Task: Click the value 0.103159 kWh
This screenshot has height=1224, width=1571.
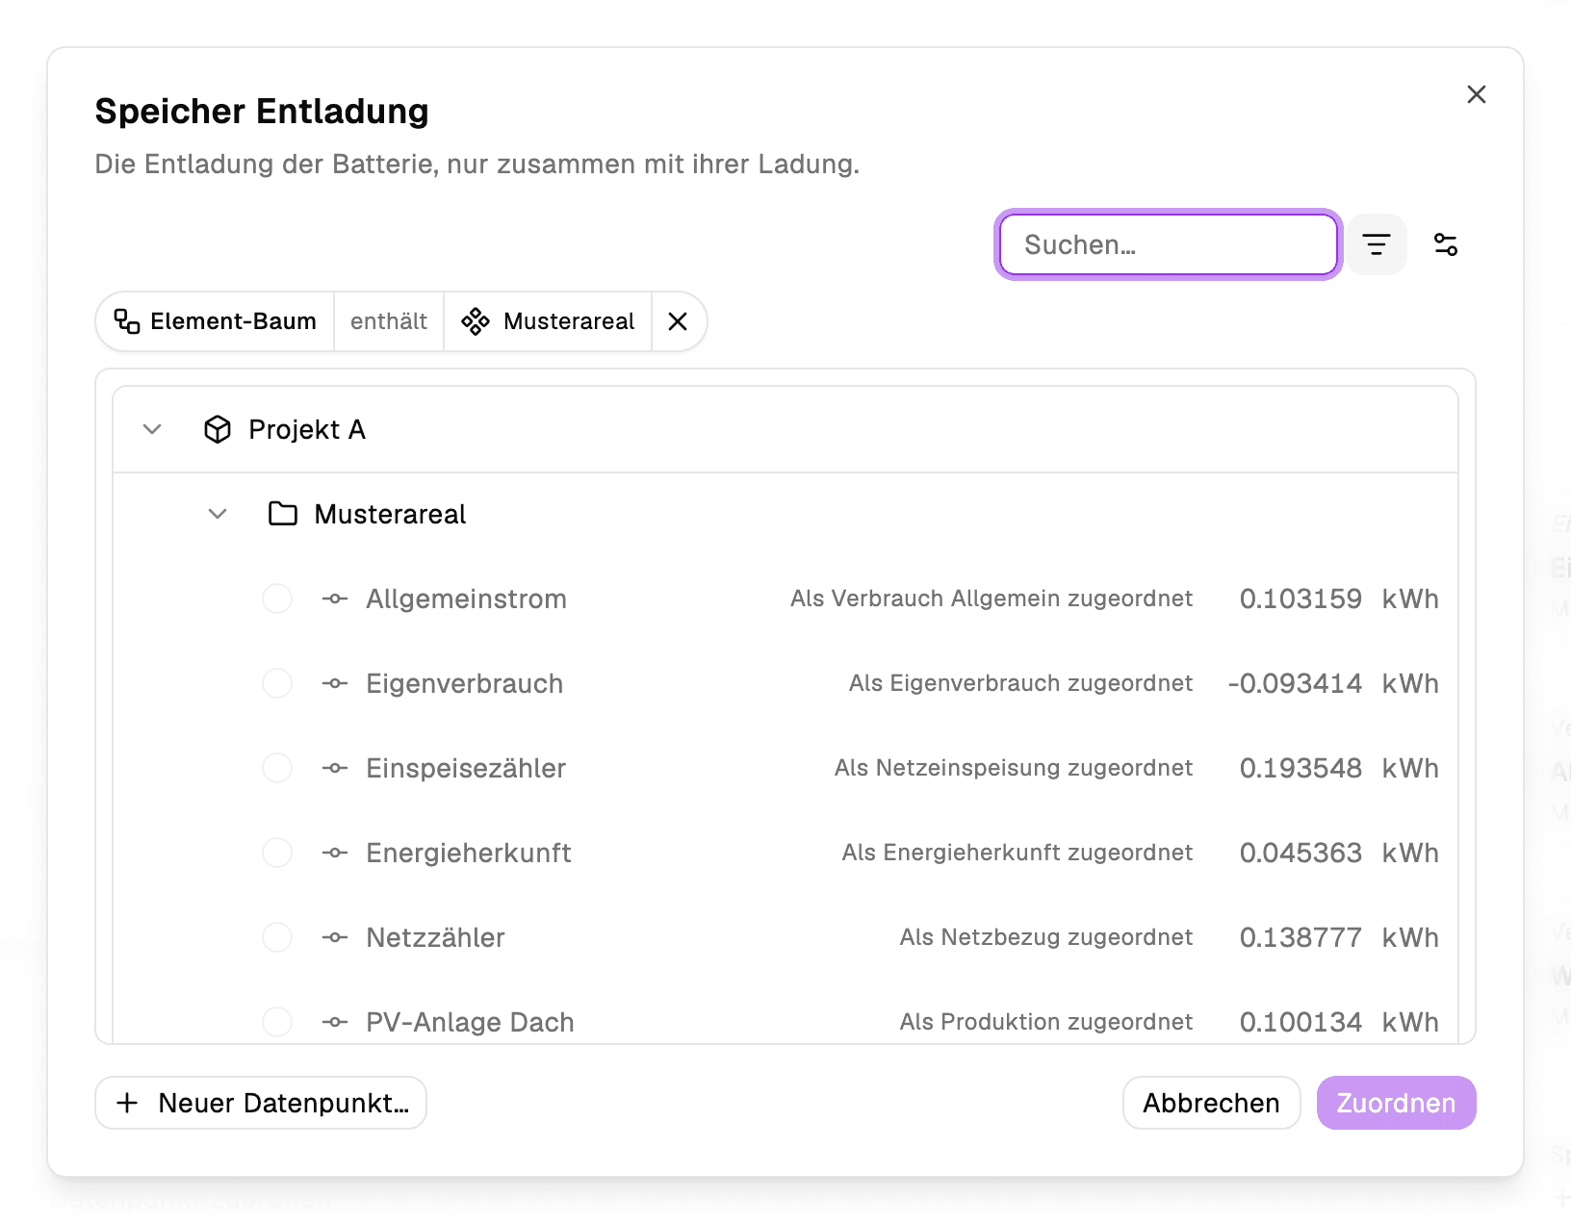Action: pyautogui.click(x=1339, y=599)
